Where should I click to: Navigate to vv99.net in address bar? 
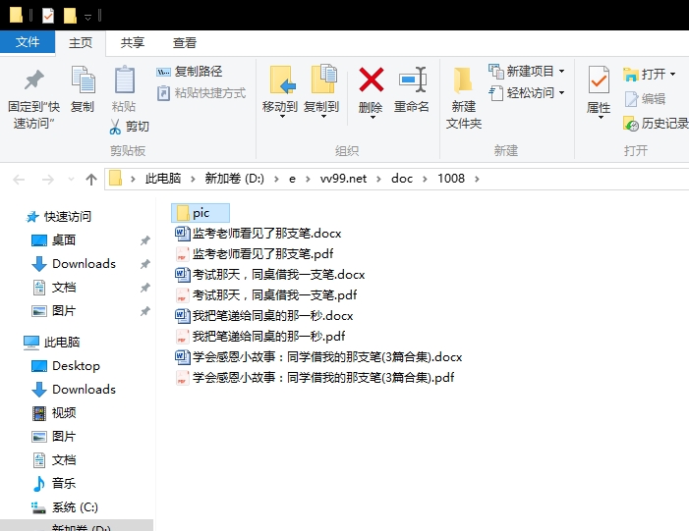(343, 179)
